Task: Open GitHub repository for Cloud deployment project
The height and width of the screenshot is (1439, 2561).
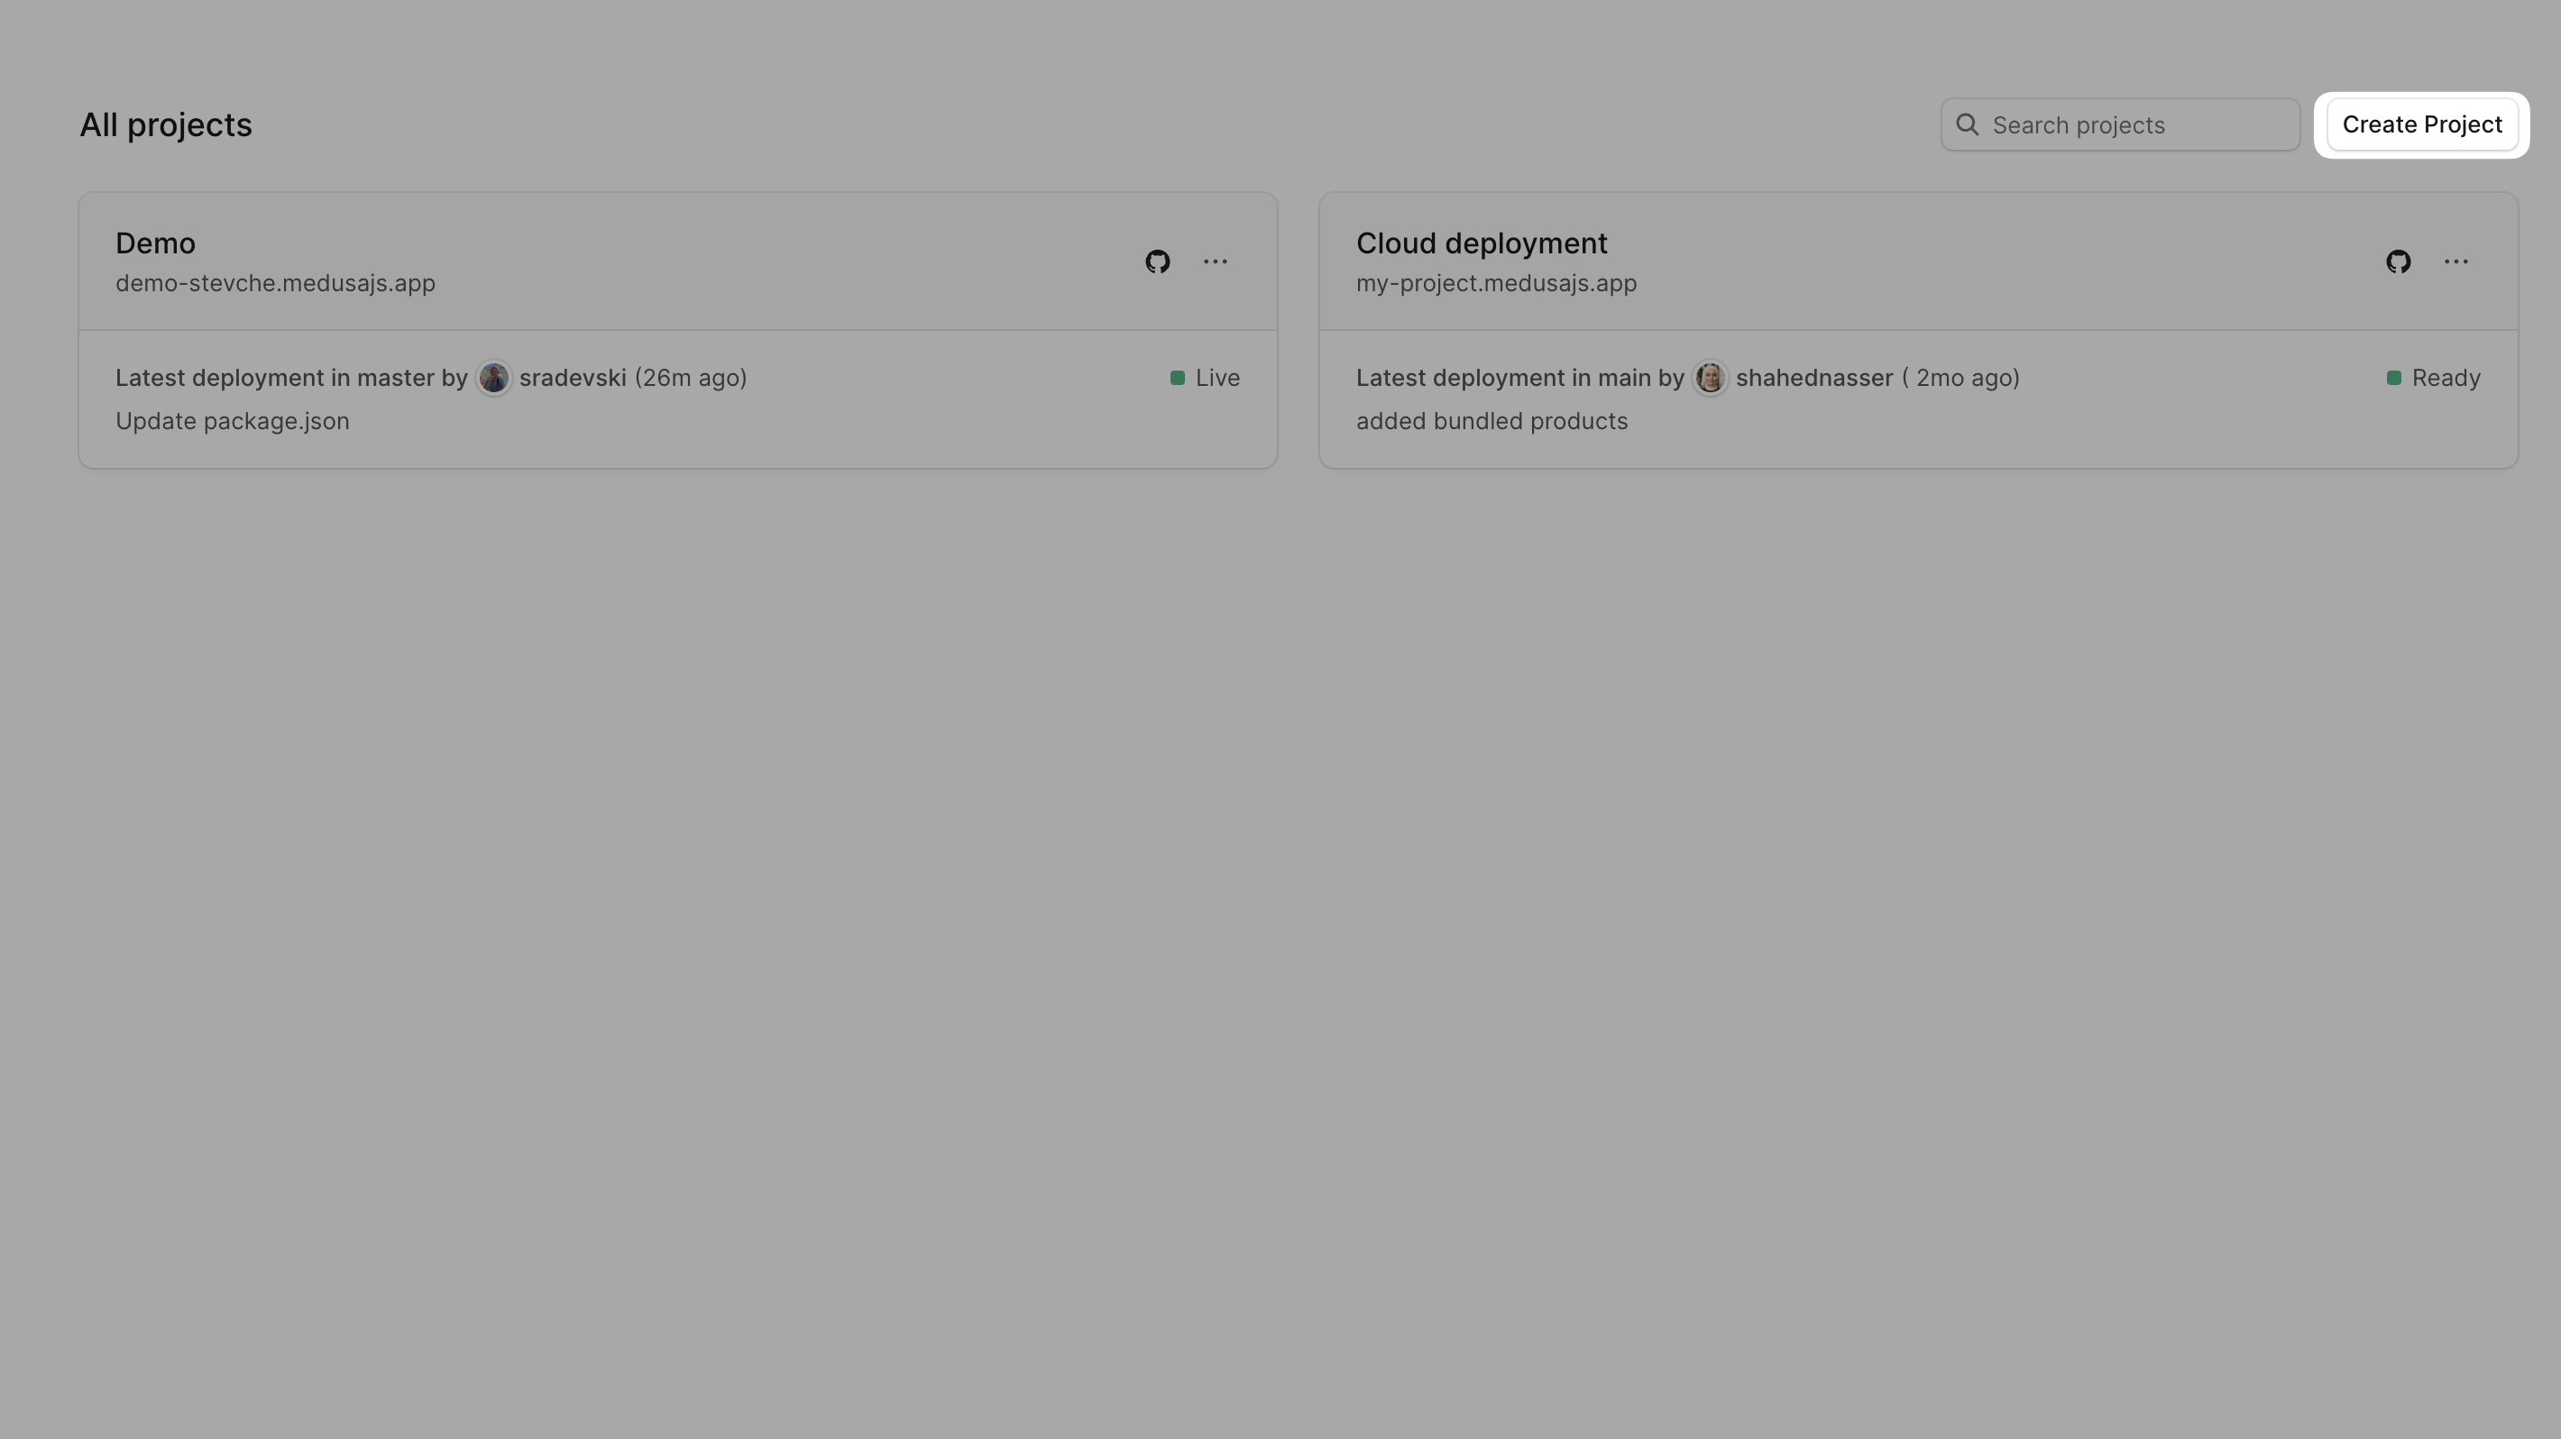Action: pyautogui.click(x=2398, y=261)
